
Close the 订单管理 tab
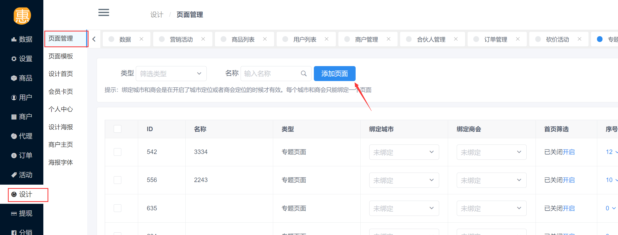(x=518, y=39)
